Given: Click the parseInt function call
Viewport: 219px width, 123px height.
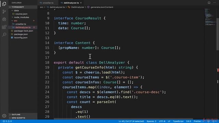Looking at the screenshot, I should click(105, 102).
